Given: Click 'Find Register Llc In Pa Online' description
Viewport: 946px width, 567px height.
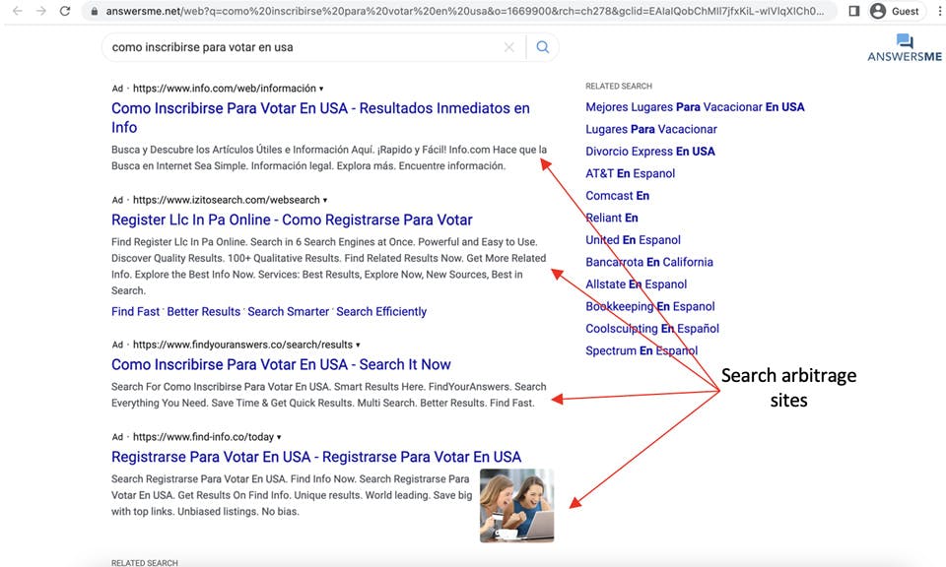Looking at the screenshot, I should (x=329, y=267).
